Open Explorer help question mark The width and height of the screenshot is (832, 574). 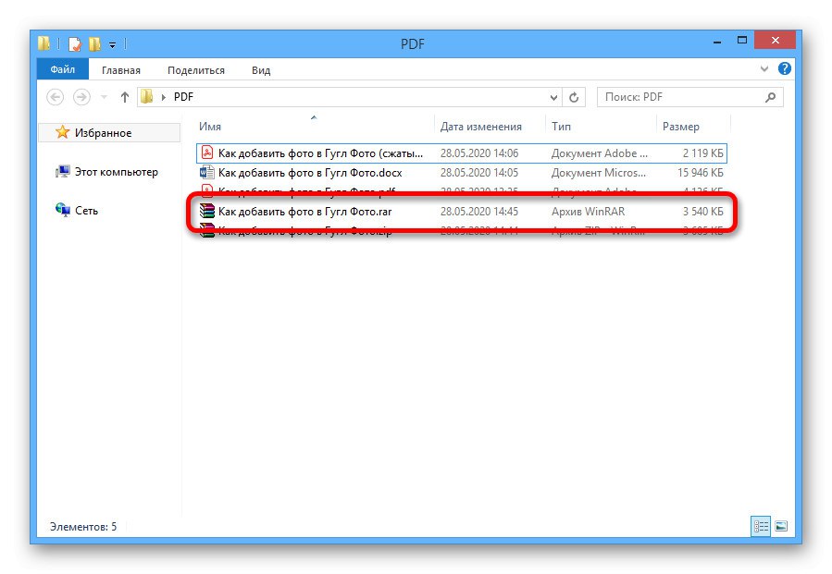point(784,68)
